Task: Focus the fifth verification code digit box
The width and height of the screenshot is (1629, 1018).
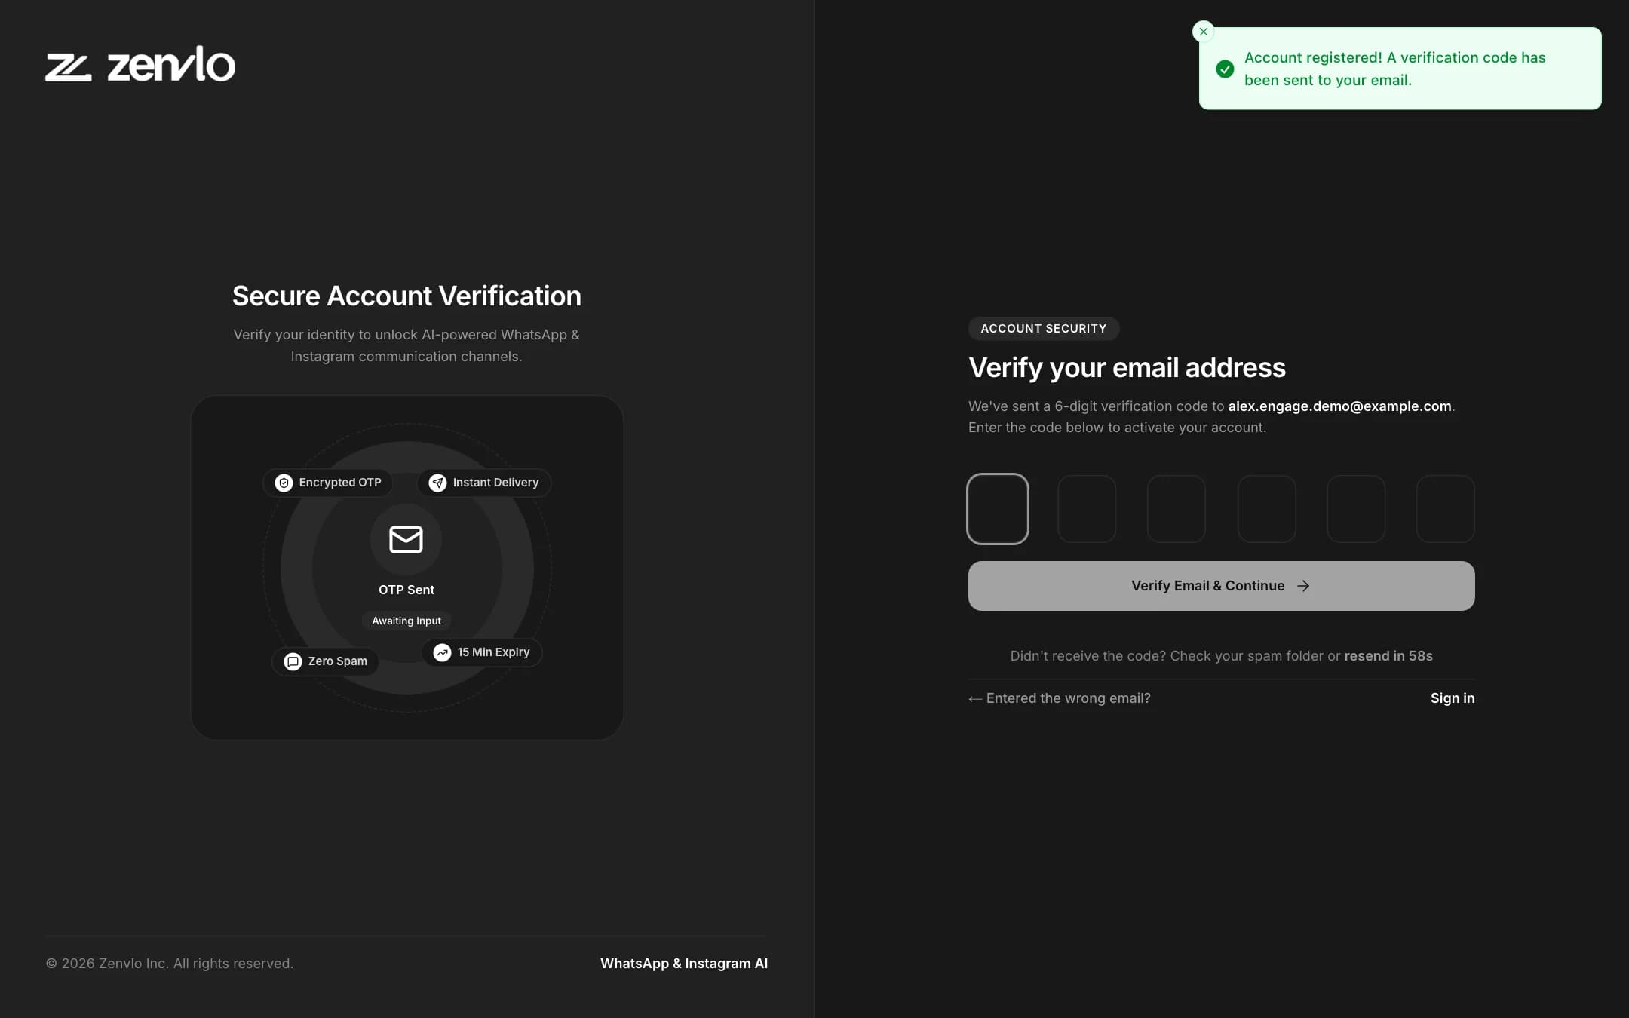Action: (1355, 509)
